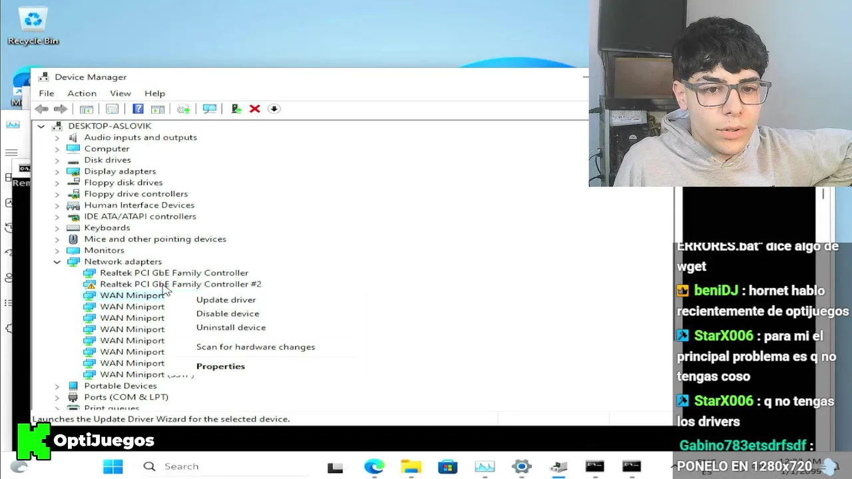Choose Scan for hardware changes in context menu
The width and height of the screenshot is (852, 479).
(256, 347)
